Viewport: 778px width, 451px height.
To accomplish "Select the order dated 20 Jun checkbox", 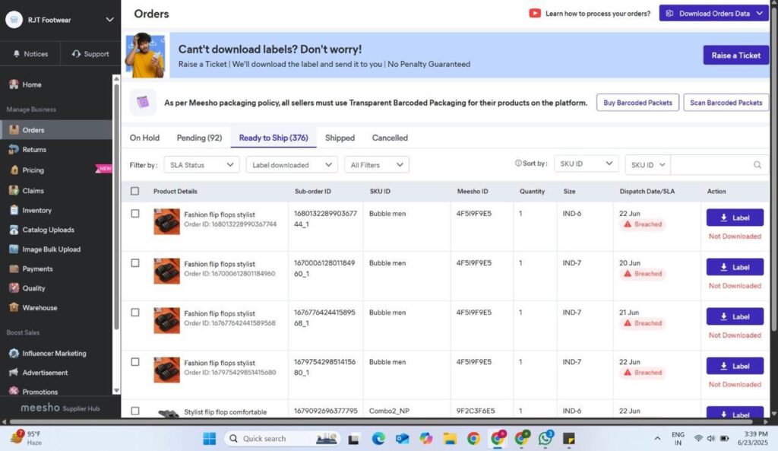I will (135, 262).
